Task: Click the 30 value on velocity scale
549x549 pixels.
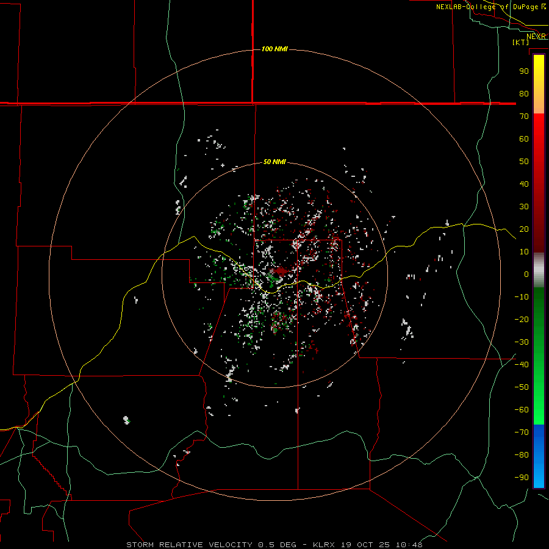Action: [x=524, y=207]
